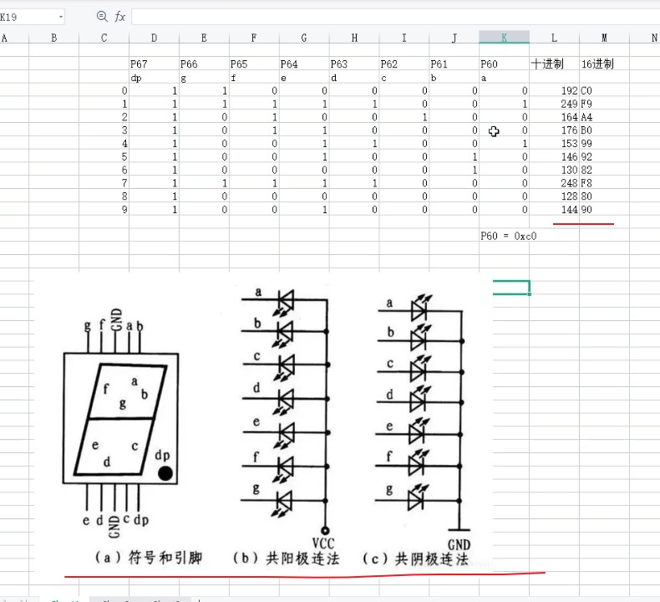Select the cell labeled P63
This screenshot has width=660, height=602.
(x=354, y=64)
